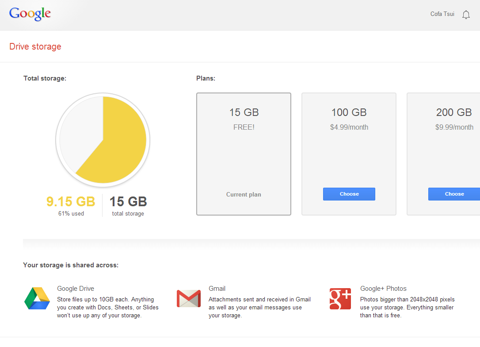Viewport: 480px width, 347px height.
Task: Click the Gmail heading
Action: point(217,289)
